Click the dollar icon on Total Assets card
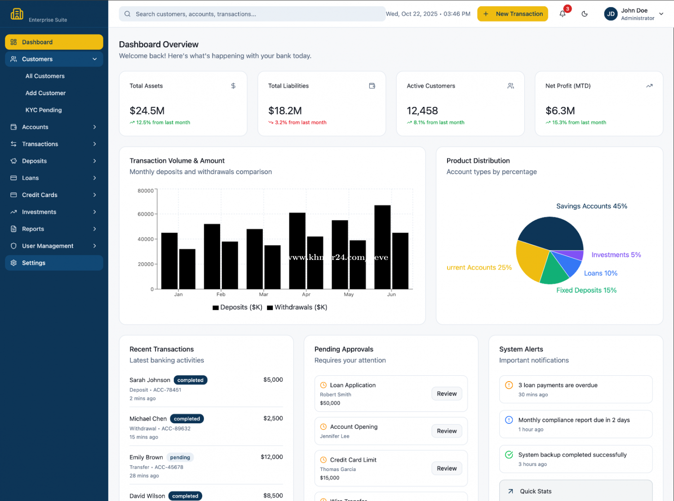This screenshot has height=501, width=674. (233, 86)
